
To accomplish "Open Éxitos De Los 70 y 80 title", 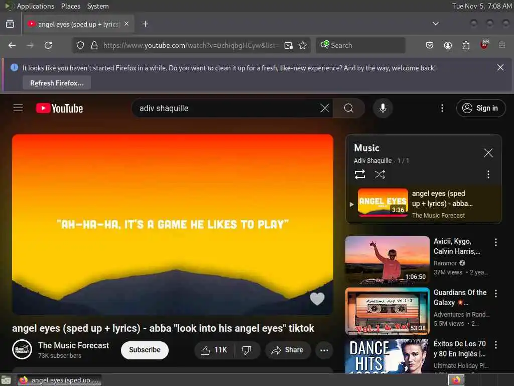I will point(460,349).
